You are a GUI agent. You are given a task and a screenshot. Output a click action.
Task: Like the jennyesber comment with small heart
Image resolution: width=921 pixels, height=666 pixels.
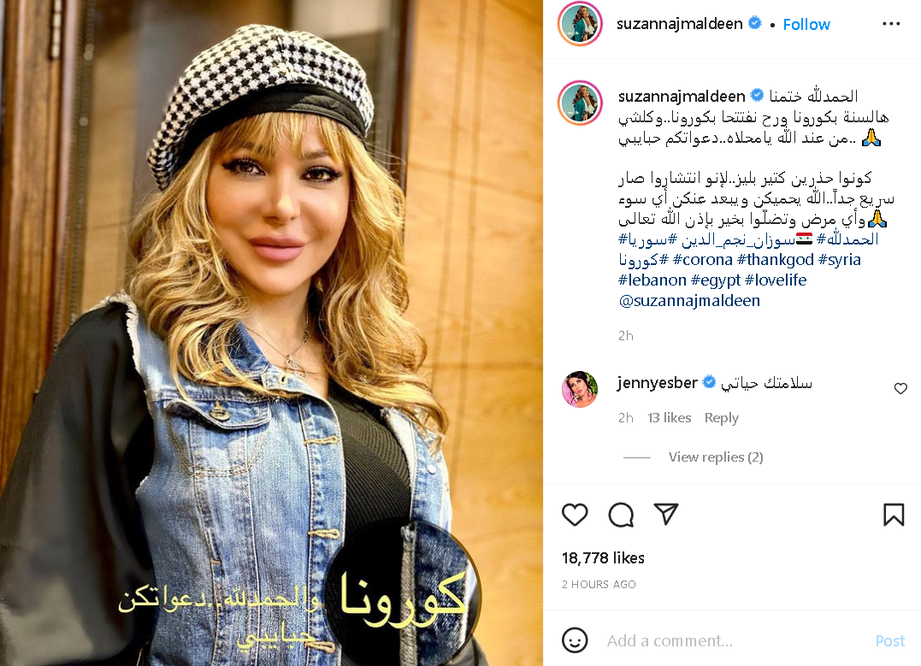point(900,388)
